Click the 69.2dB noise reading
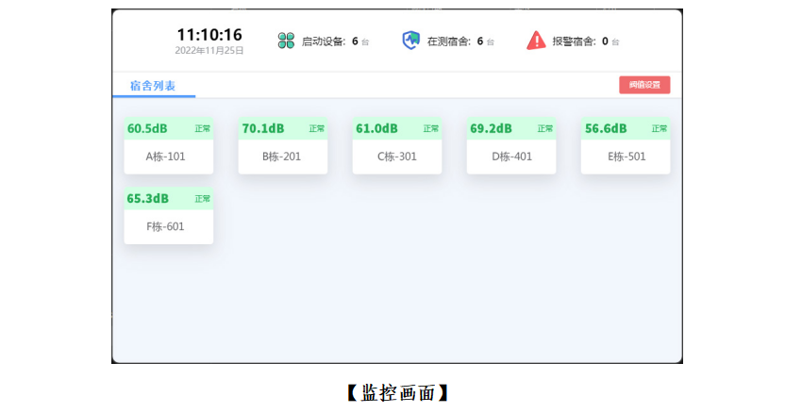 491,128
